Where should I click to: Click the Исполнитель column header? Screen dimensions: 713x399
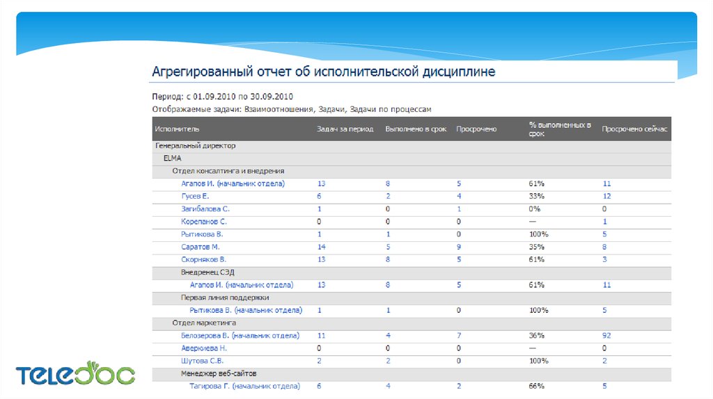point(178,129)
